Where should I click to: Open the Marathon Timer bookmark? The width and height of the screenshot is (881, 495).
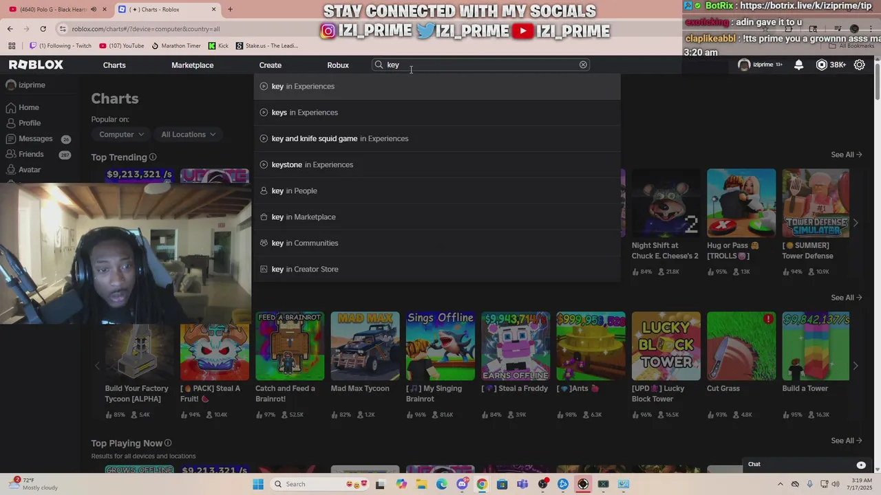176,46
